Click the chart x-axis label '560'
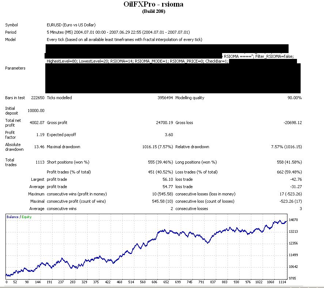The height and width of the screenshot is (288, 324). 143,282
